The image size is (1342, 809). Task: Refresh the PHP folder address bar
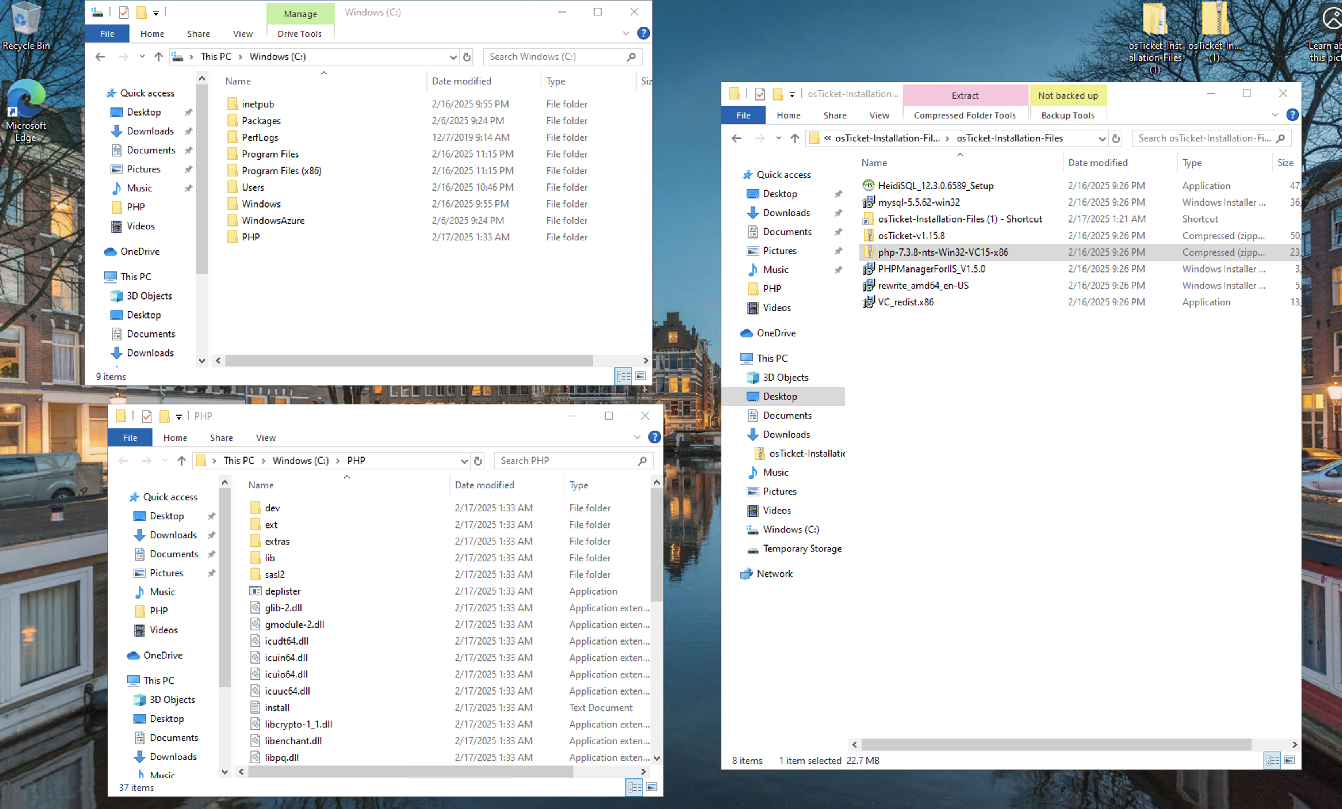click(478, 461)
